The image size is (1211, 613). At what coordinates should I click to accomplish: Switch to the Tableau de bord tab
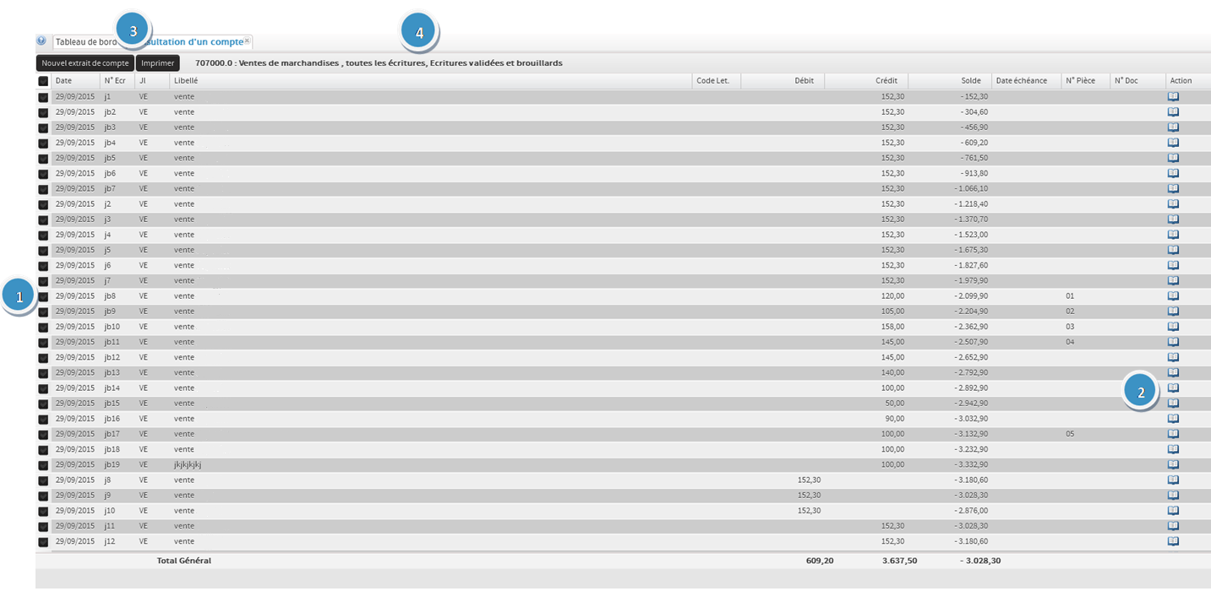pyautogui.click(x=85, y=41)
